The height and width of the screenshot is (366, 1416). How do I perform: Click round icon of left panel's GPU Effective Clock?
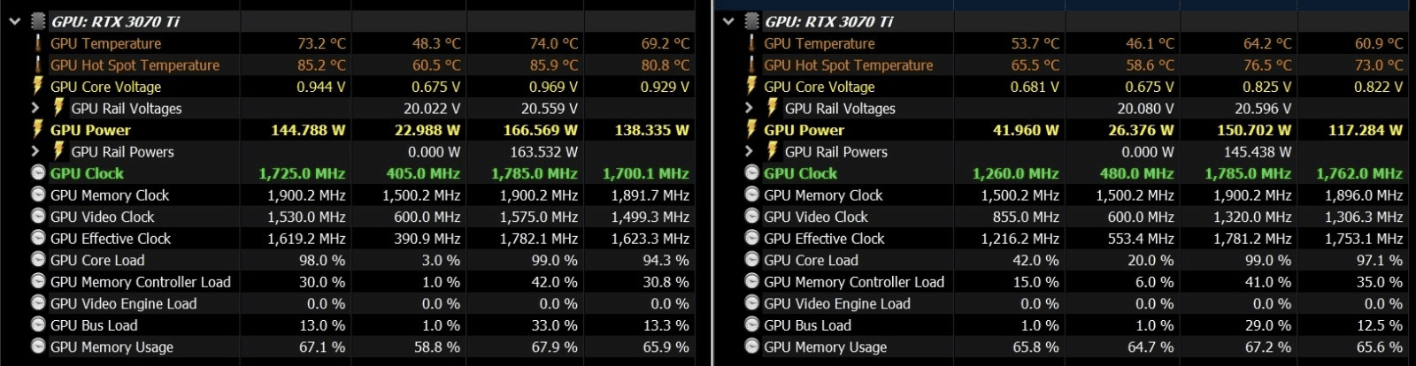pyautogui.click(x=38, y=238)
